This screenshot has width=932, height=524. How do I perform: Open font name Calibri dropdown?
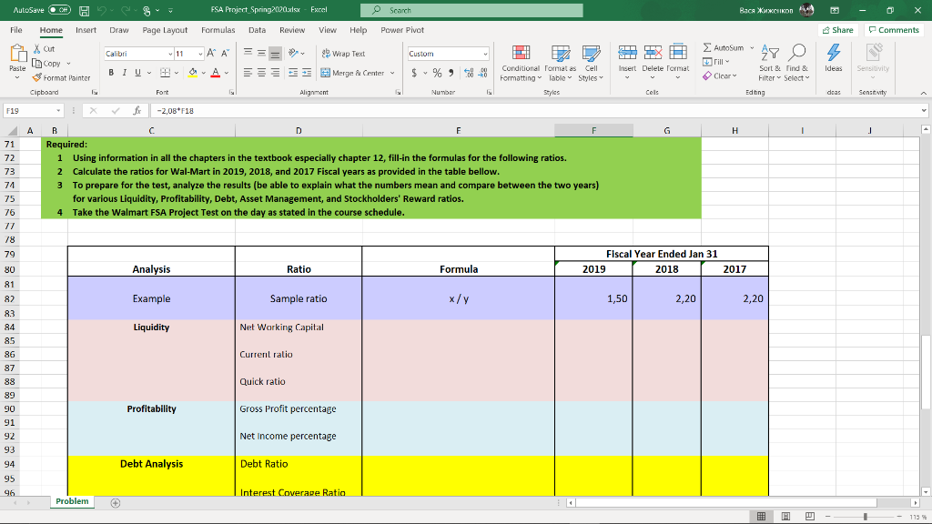coord(170,54)
